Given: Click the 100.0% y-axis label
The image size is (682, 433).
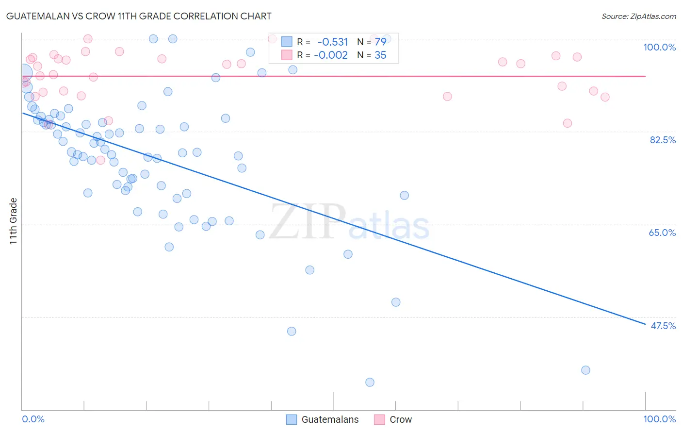Looking at the screenshot, I should coord(659,47).
